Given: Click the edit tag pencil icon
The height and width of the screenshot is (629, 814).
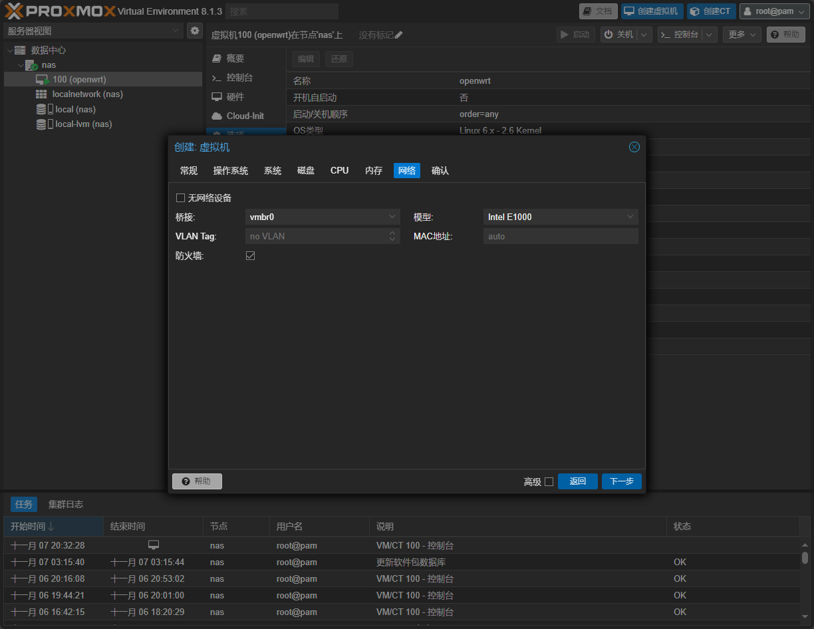Looking at the screenshot, I should (398, 35).
